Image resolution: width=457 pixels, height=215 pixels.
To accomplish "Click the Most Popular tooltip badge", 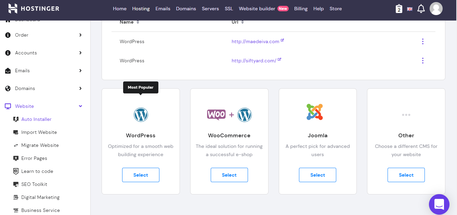I will [x=141, y=87].
